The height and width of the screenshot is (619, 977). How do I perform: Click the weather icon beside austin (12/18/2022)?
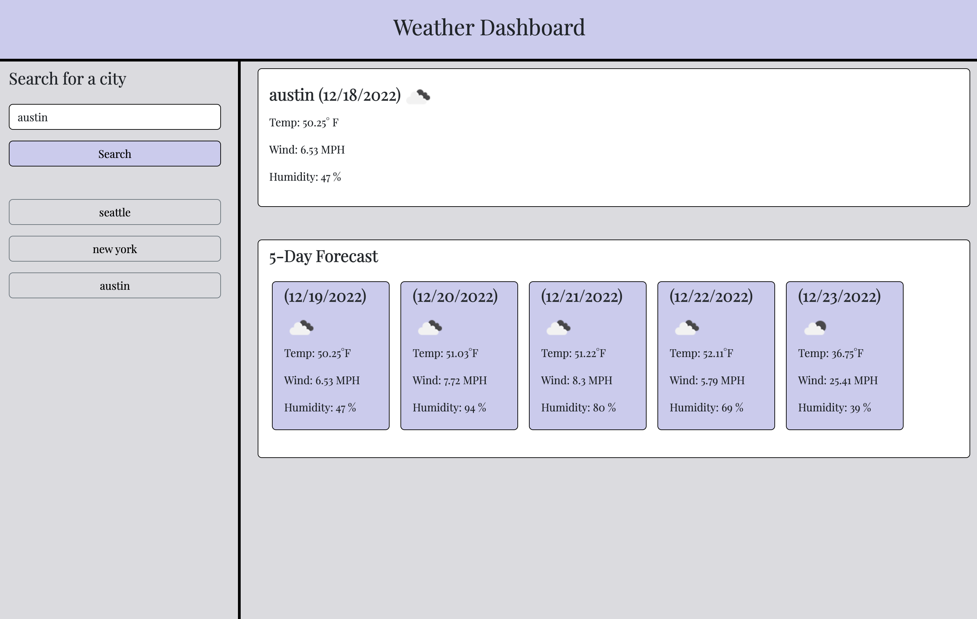pyautogui.click(x=418, y=97)
